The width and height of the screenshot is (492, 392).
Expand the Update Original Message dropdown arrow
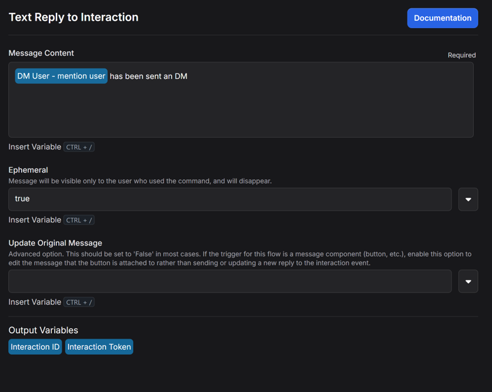point(468,281)
